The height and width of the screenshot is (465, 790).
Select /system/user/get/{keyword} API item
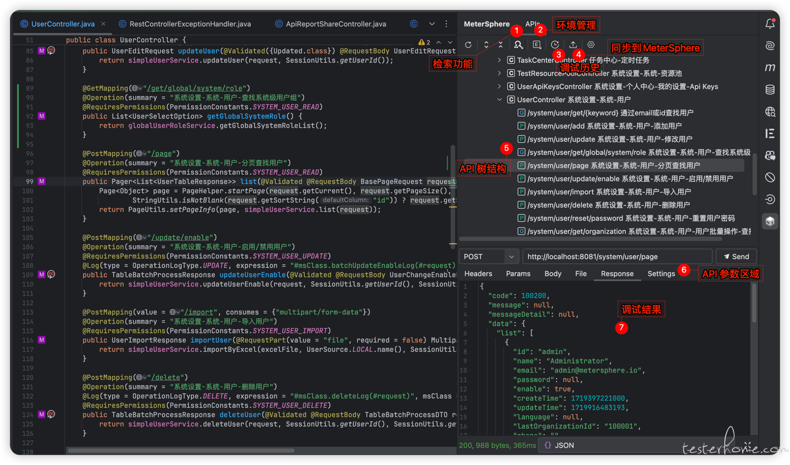605,113
